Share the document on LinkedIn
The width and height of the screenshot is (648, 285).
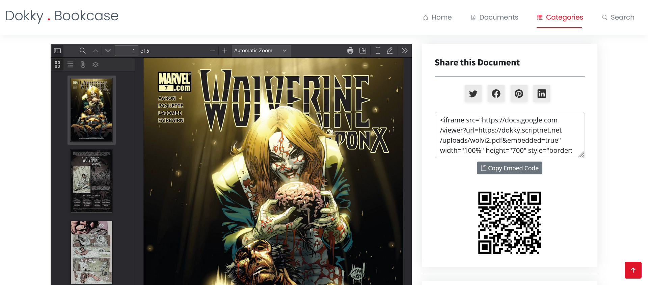[x=542, y=93]
